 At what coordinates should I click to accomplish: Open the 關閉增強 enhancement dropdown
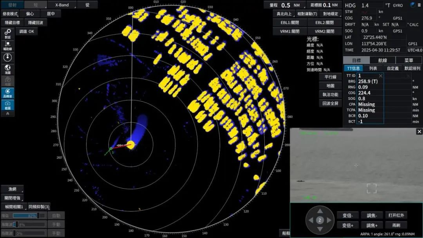[x=12, y=198]
